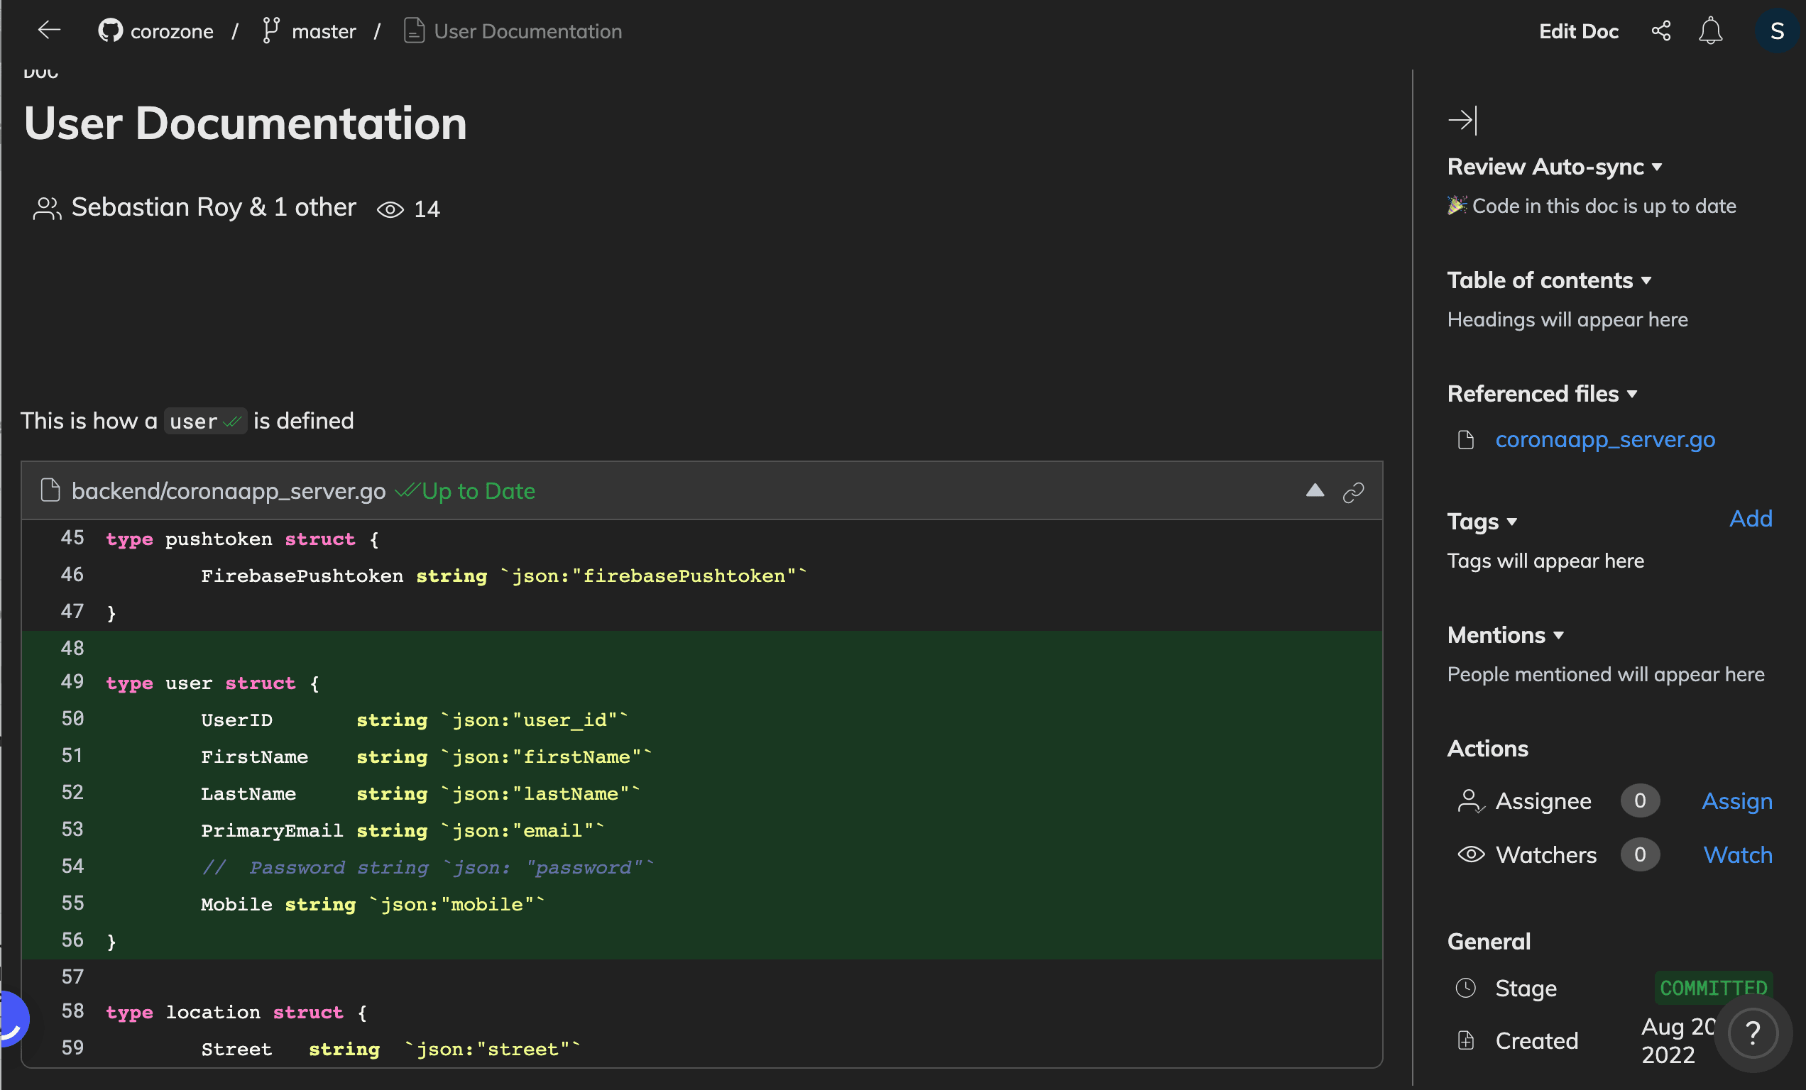Click the Edit Doc button
This screenshot has width=1806, height=1090.
1579,31
